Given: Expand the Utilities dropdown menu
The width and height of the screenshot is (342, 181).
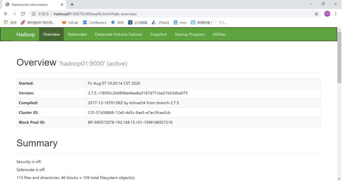Looking at the screenshot, I should (x=221, y=34).
